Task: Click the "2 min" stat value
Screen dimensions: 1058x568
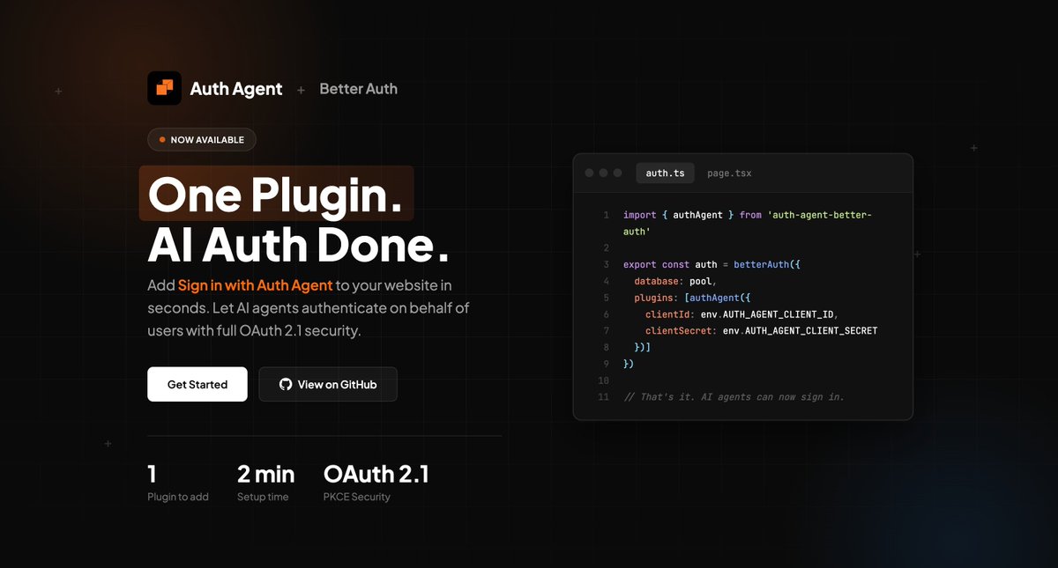Action: [266, 475]
